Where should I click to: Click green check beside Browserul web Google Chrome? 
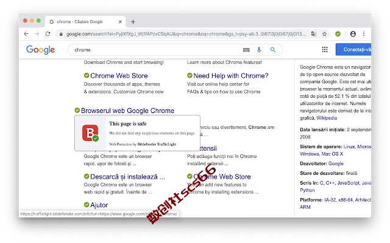[x=77, y=110]
